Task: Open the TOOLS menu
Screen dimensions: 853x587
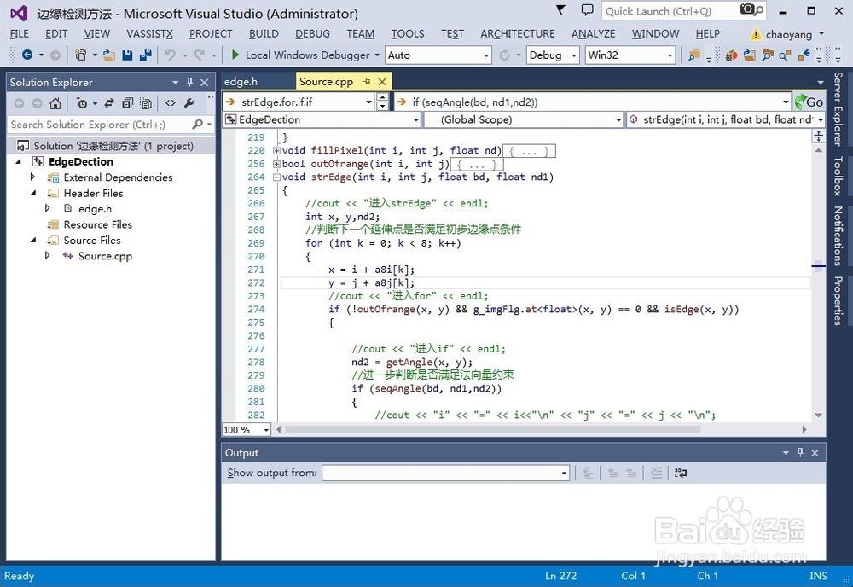Action: [408, 34]
